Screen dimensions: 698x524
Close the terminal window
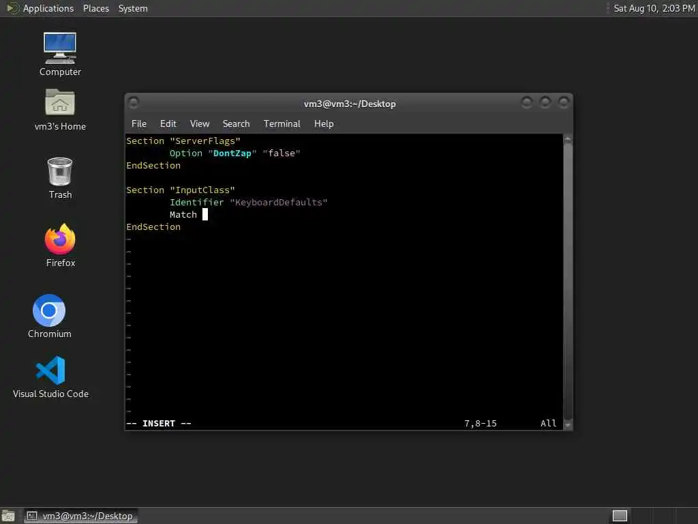[x=564, y=103]
